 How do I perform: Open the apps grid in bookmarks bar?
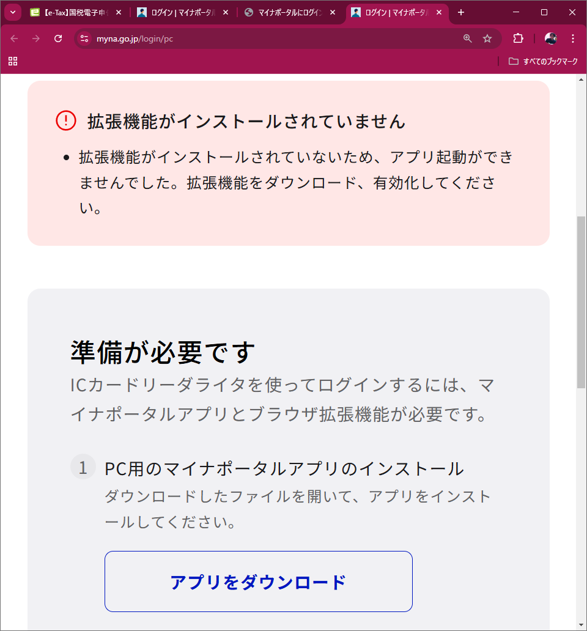(x=13, y=61)
